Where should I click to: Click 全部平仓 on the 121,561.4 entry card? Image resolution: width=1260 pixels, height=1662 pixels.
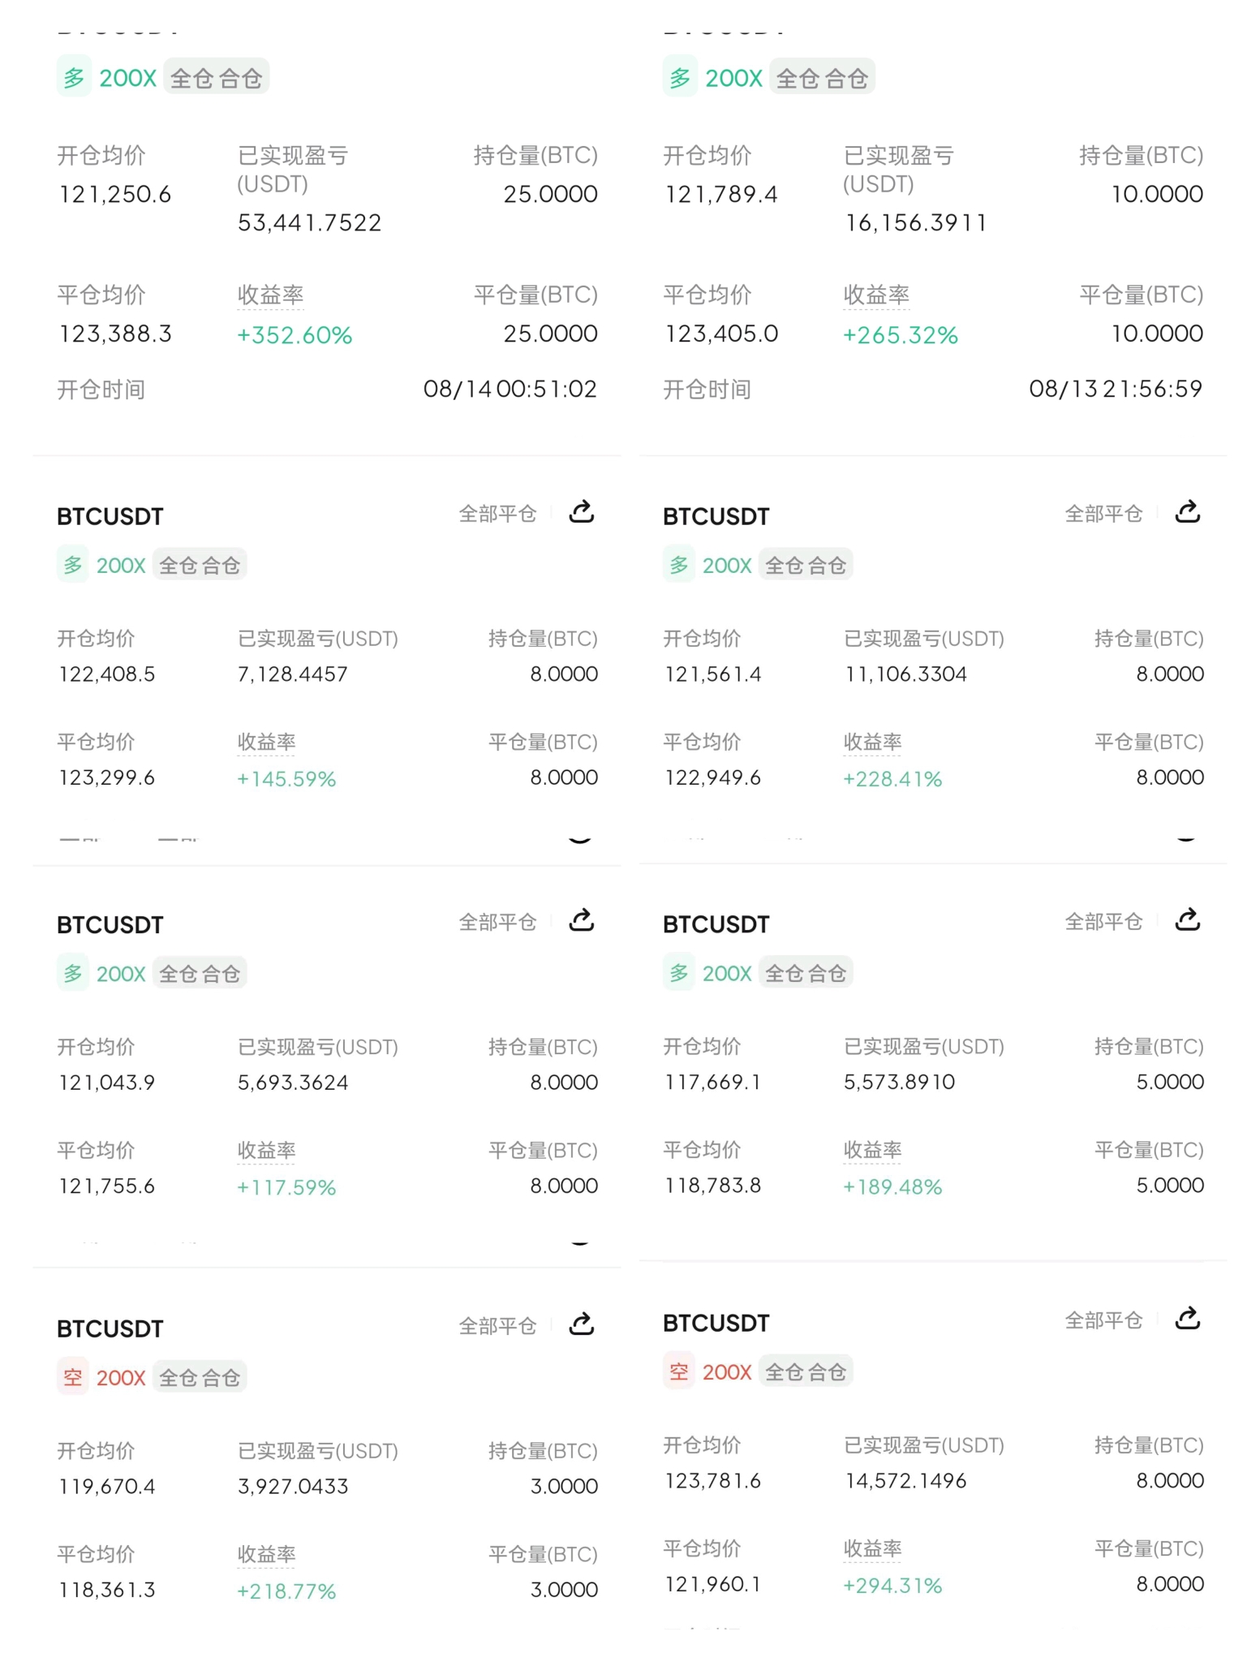[1103, 514]
